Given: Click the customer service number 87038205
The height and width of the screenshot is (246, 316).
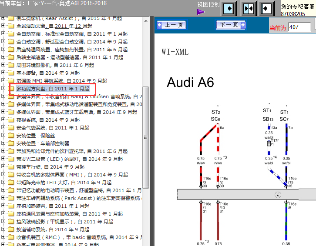Looking at the screenshot, I should click(x=293, y=14).
